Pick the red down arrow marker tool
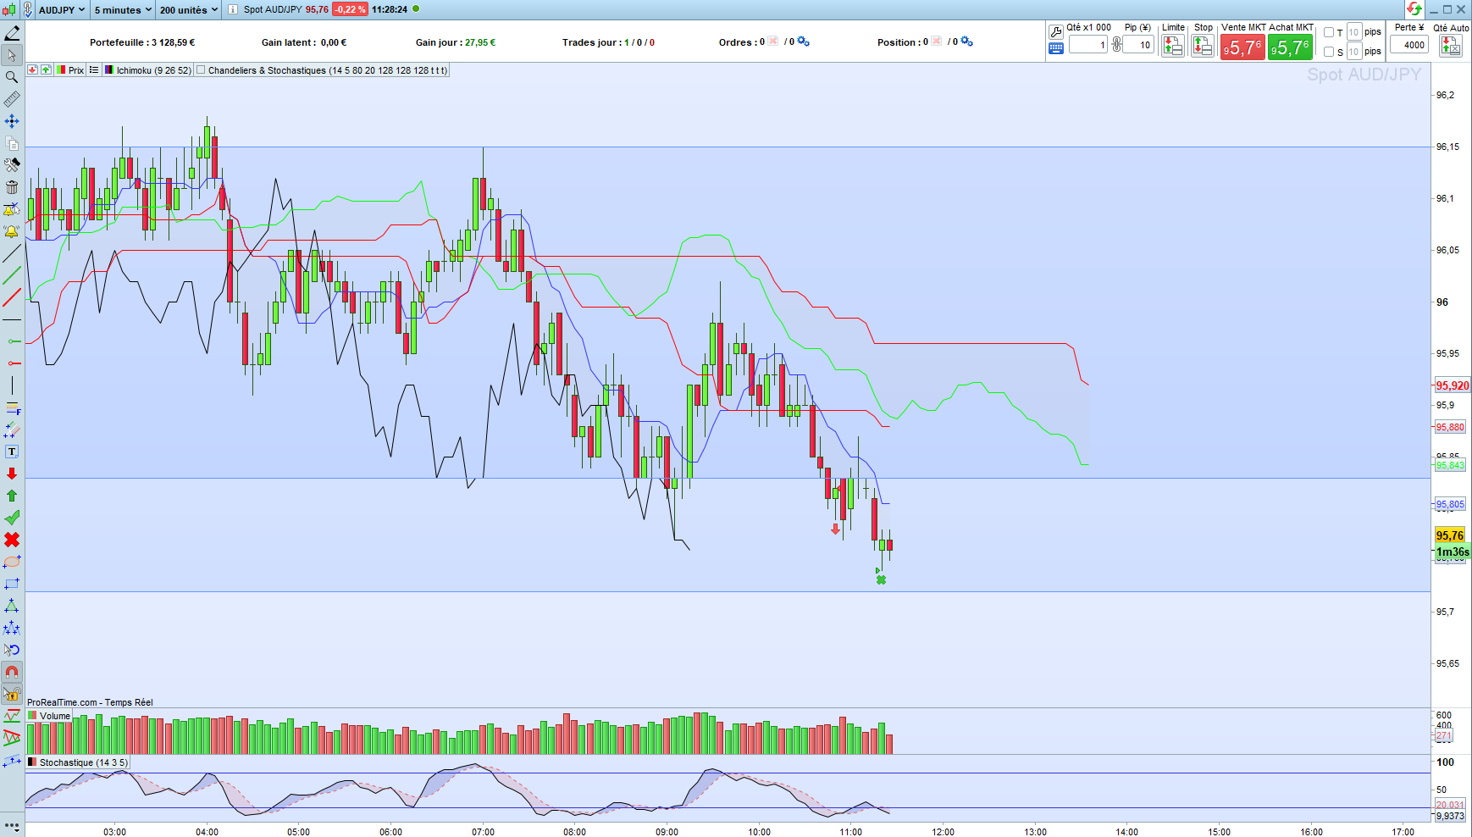The width and height of the screenshot is (1472, 837). coord(12,474)
